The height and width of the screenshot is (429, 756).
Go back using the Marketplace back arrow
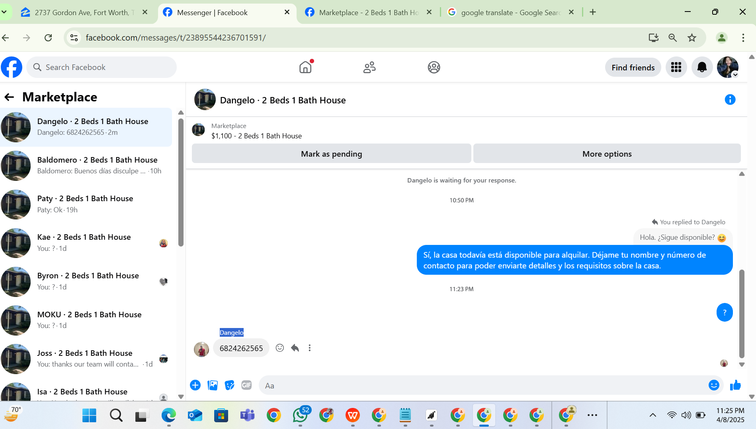[9, 97]
